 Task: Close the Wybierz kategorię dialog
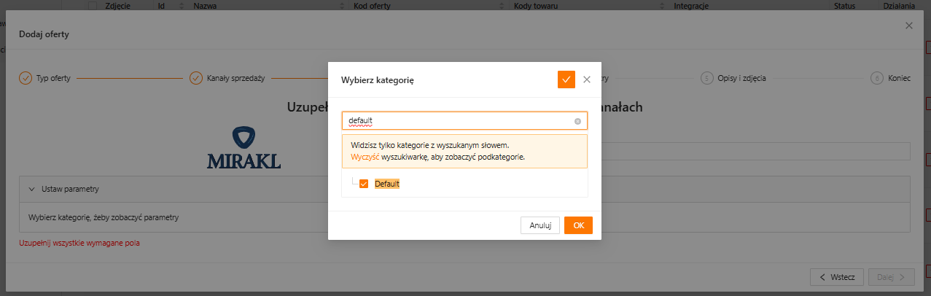(x=587, y=79)
